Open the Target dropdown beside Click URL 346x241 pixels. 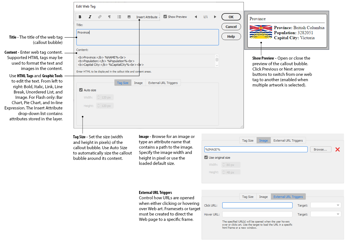tap(326, 205)
